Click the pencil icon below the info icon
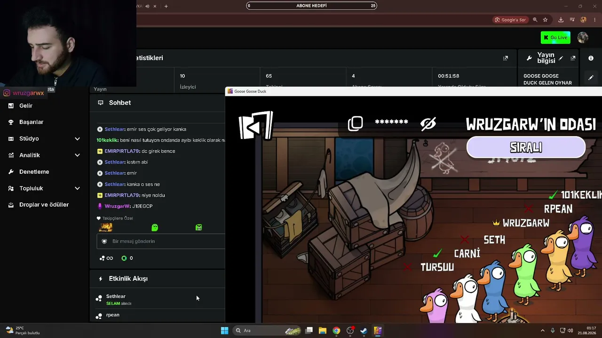 click(x=591, y=77)
